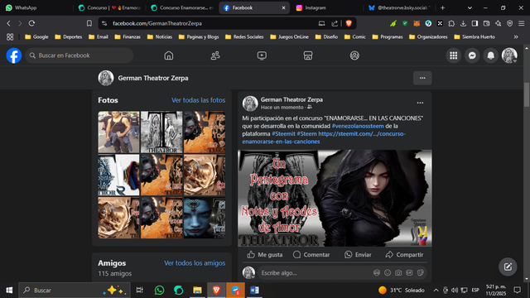Open the browser extensions puzzle icon
Image resolution: width=530 pixels, height=298 pixels.
pyautogui.click(x=451, y=23)
